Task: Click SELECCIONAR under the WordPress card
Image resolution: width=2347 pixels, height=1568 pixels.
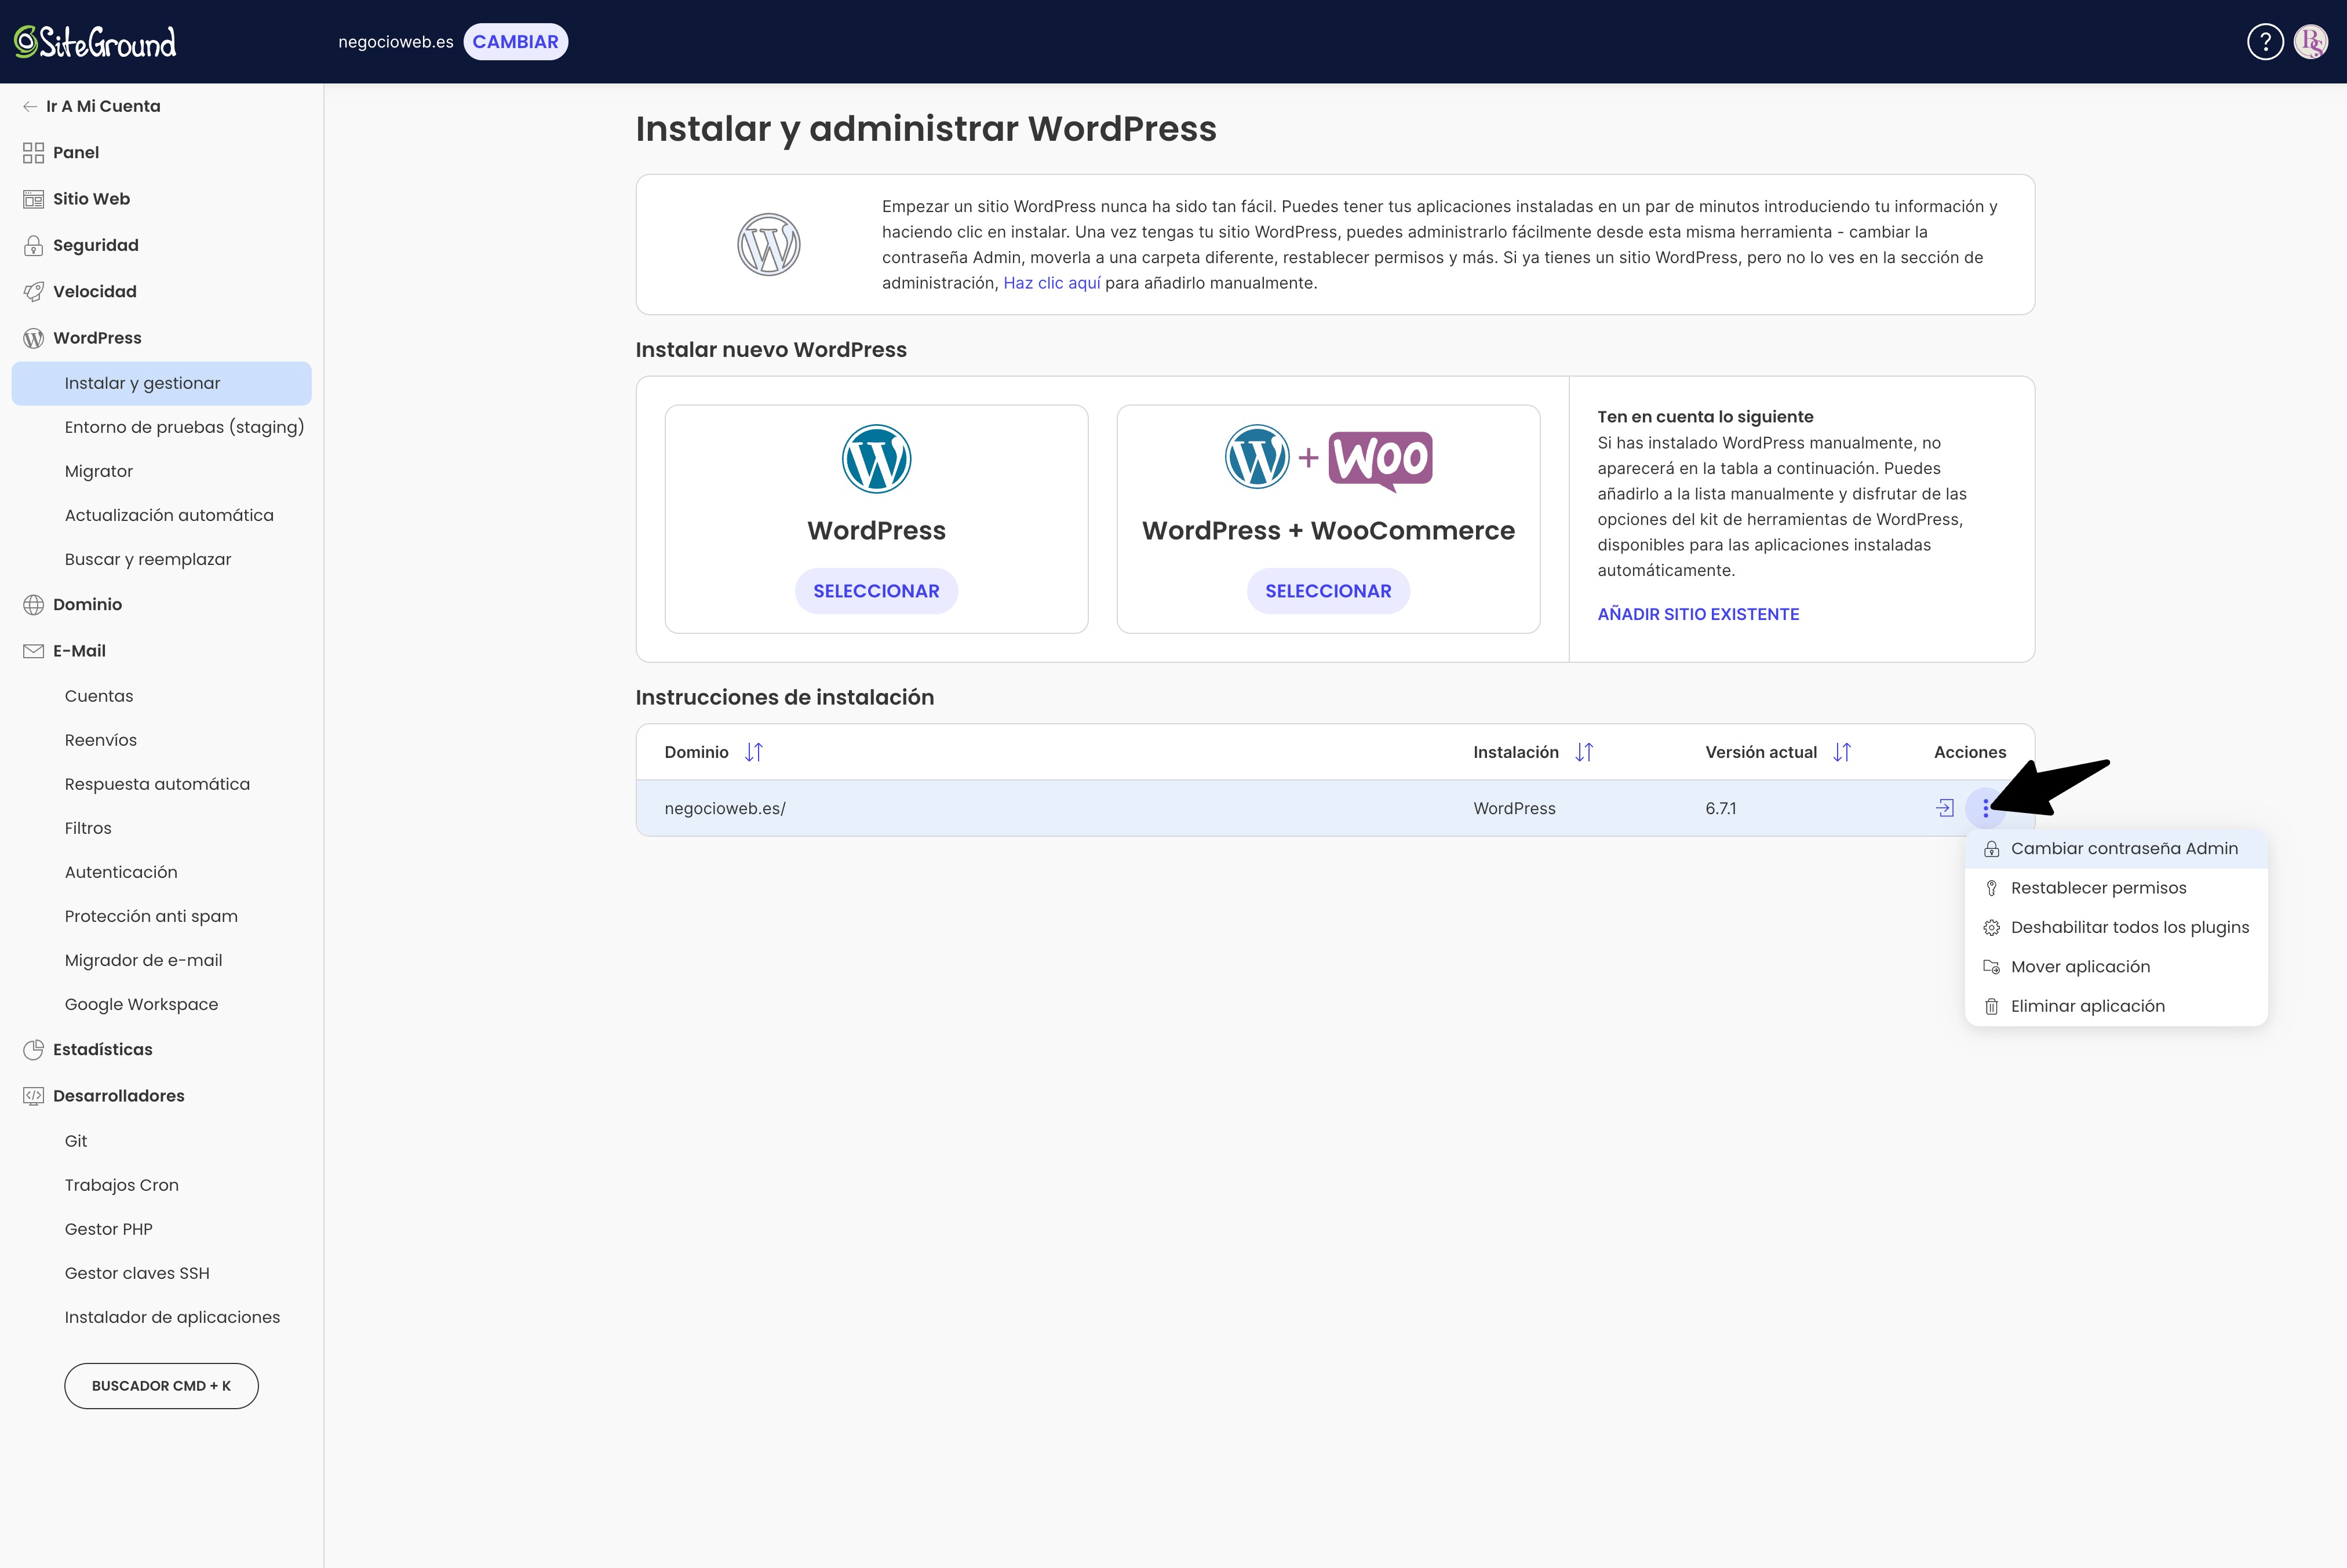Action: pyautogui.click(x=876, y=591)
